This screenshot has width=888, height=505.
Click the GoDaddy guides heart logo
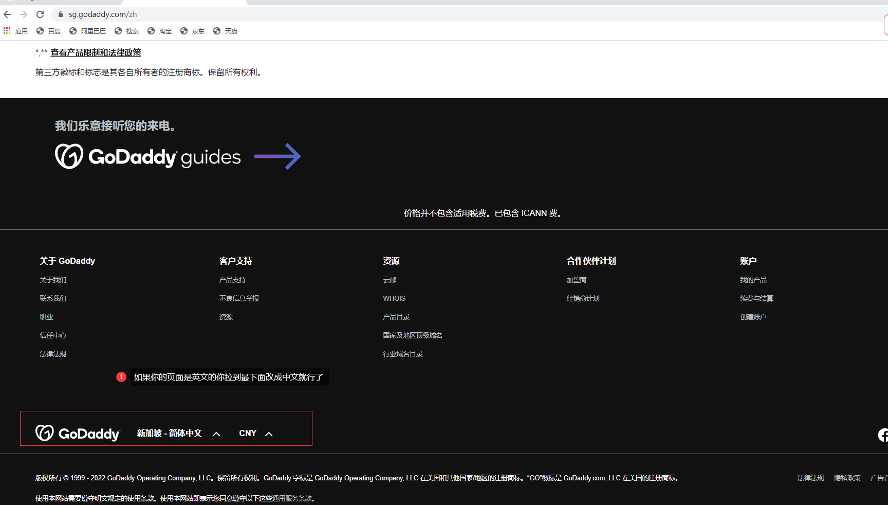69,156
